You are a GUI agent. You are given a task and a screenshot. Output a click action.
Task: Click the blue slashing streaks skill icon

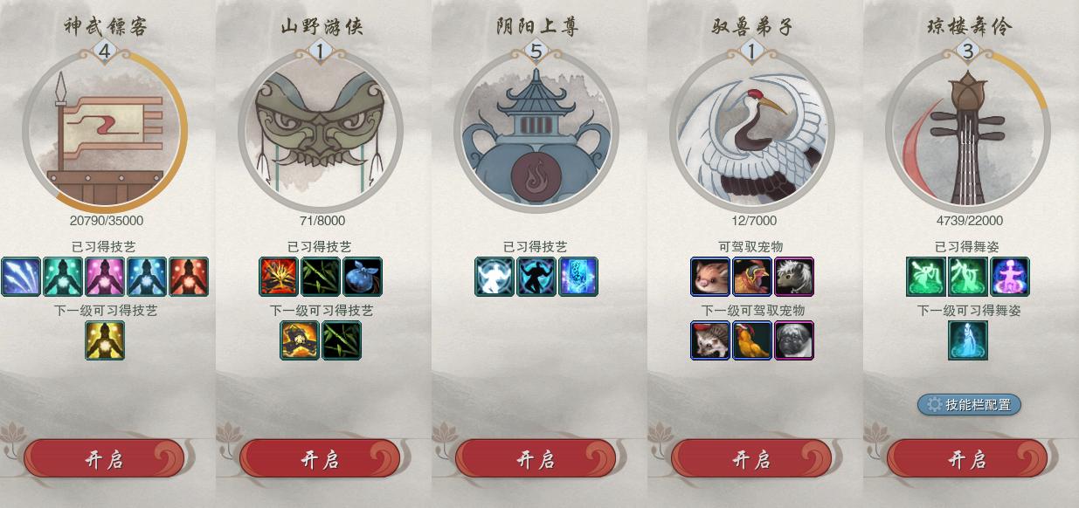coord(21,277)
